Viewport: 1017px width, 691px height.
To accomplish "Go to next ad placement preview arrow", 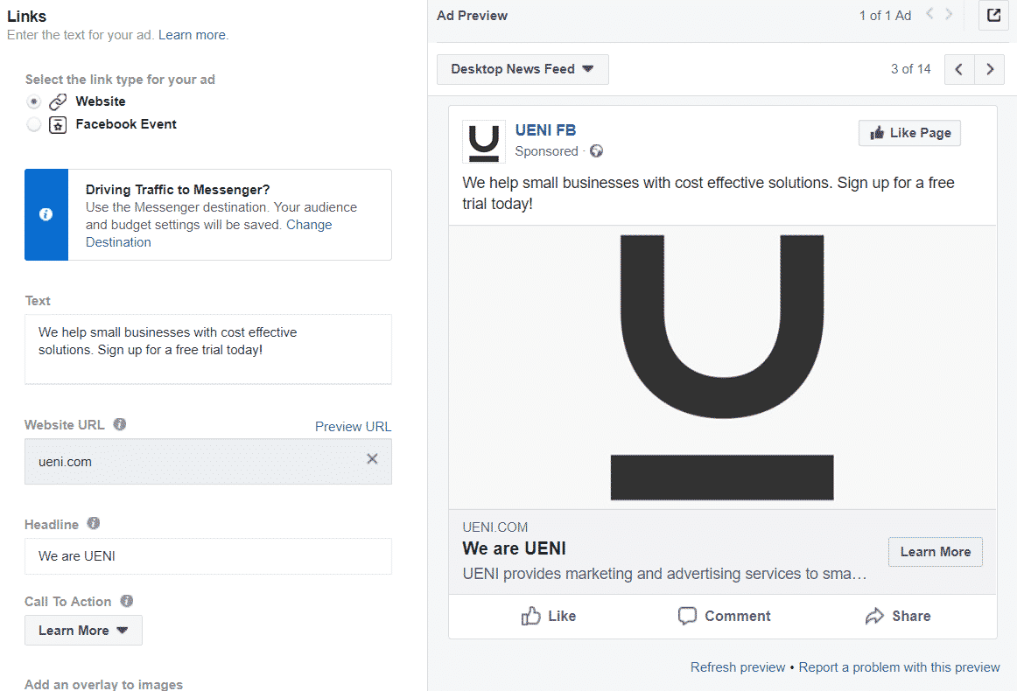I will click(x=990, y=69).
